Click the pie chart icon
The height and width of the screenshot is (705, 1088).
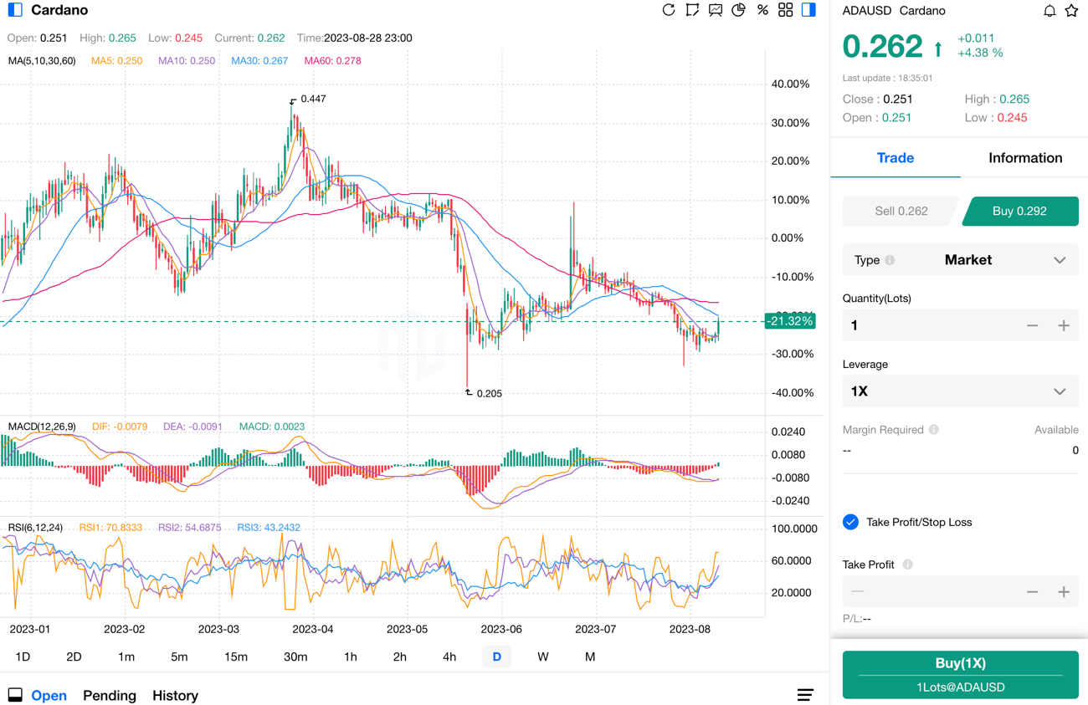738,10
